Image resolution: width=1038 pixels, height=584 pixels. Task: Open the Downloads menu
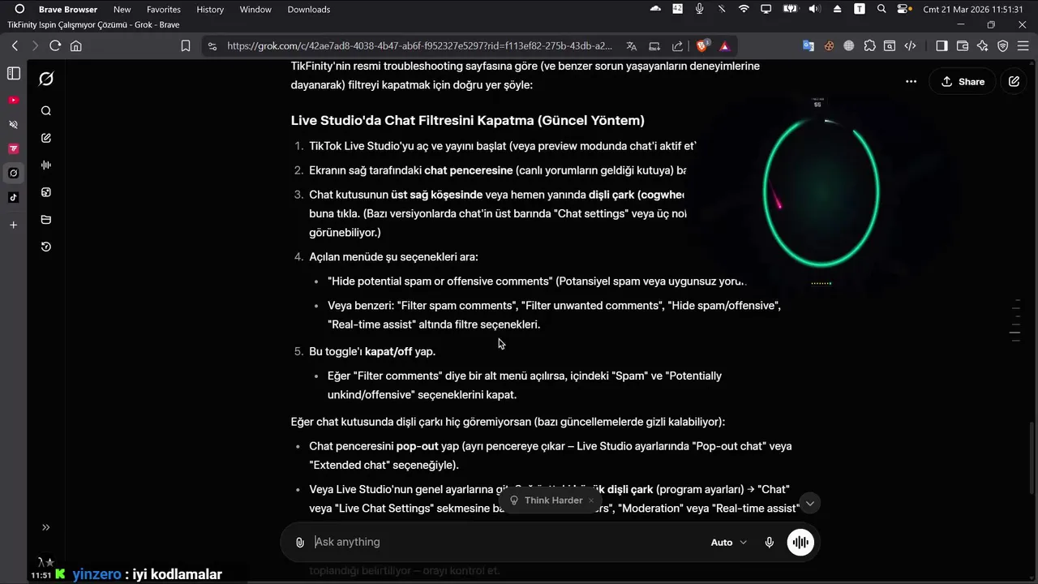tap(309, 9)
